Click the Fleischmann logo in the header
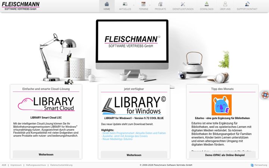The image size is (269, 168). tap(21, 6)
